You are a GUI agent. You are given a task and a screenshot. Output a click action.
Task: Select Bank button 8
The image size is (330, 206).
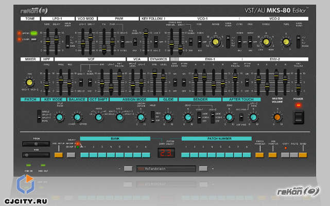click(146, 155)
